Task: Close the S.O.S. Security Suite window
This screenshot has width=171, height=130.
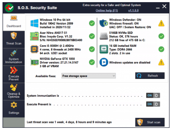Action: [x=164, y=6]
